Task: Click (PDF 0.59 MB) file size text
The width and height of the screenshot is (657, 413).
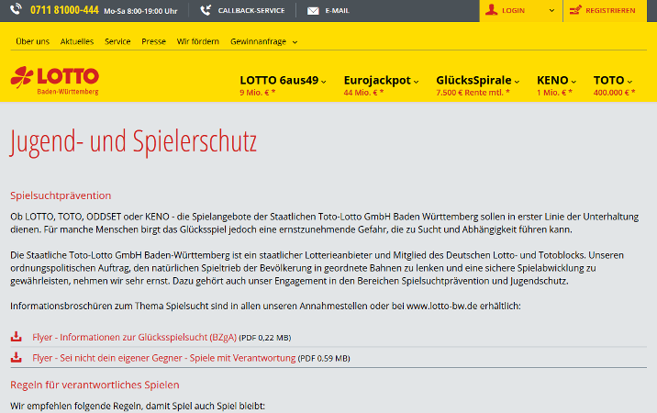Action: tap(324, 359)
